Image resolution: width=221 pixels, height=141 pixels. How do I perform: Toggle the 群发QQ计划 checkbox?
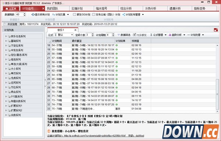click(74, 14)
